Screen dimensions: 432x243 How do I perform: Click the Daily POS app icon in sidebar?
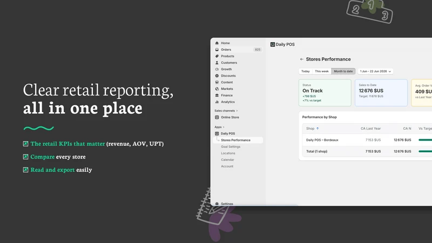pos(217,133)
